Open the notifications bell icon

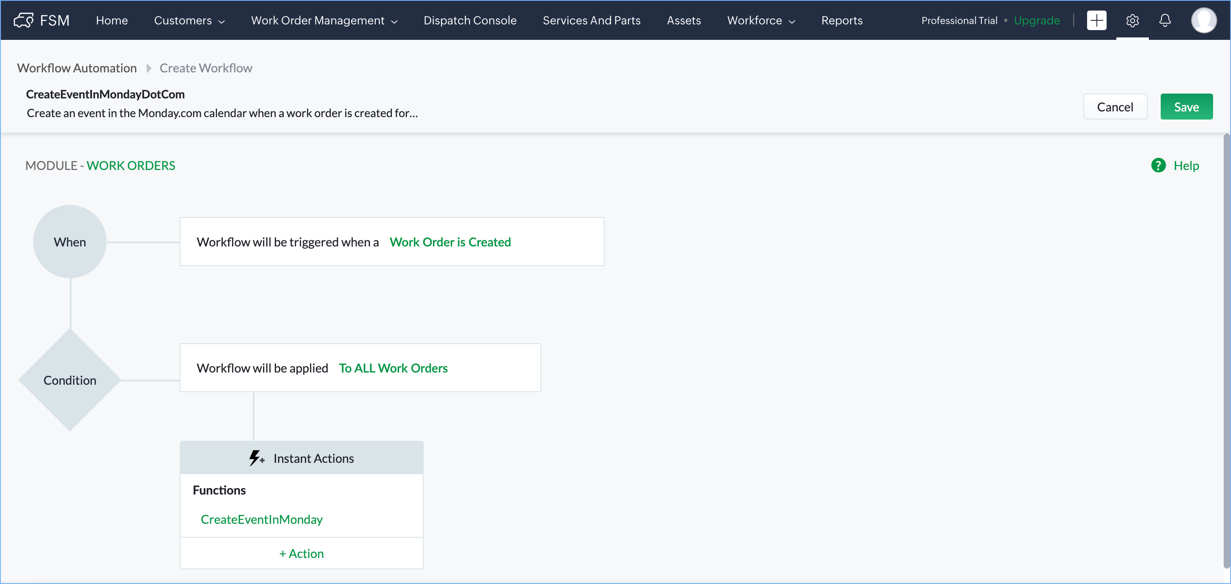point(1165,20)
